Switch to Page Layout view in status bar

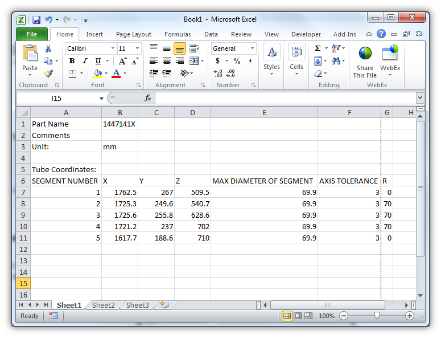298,316
